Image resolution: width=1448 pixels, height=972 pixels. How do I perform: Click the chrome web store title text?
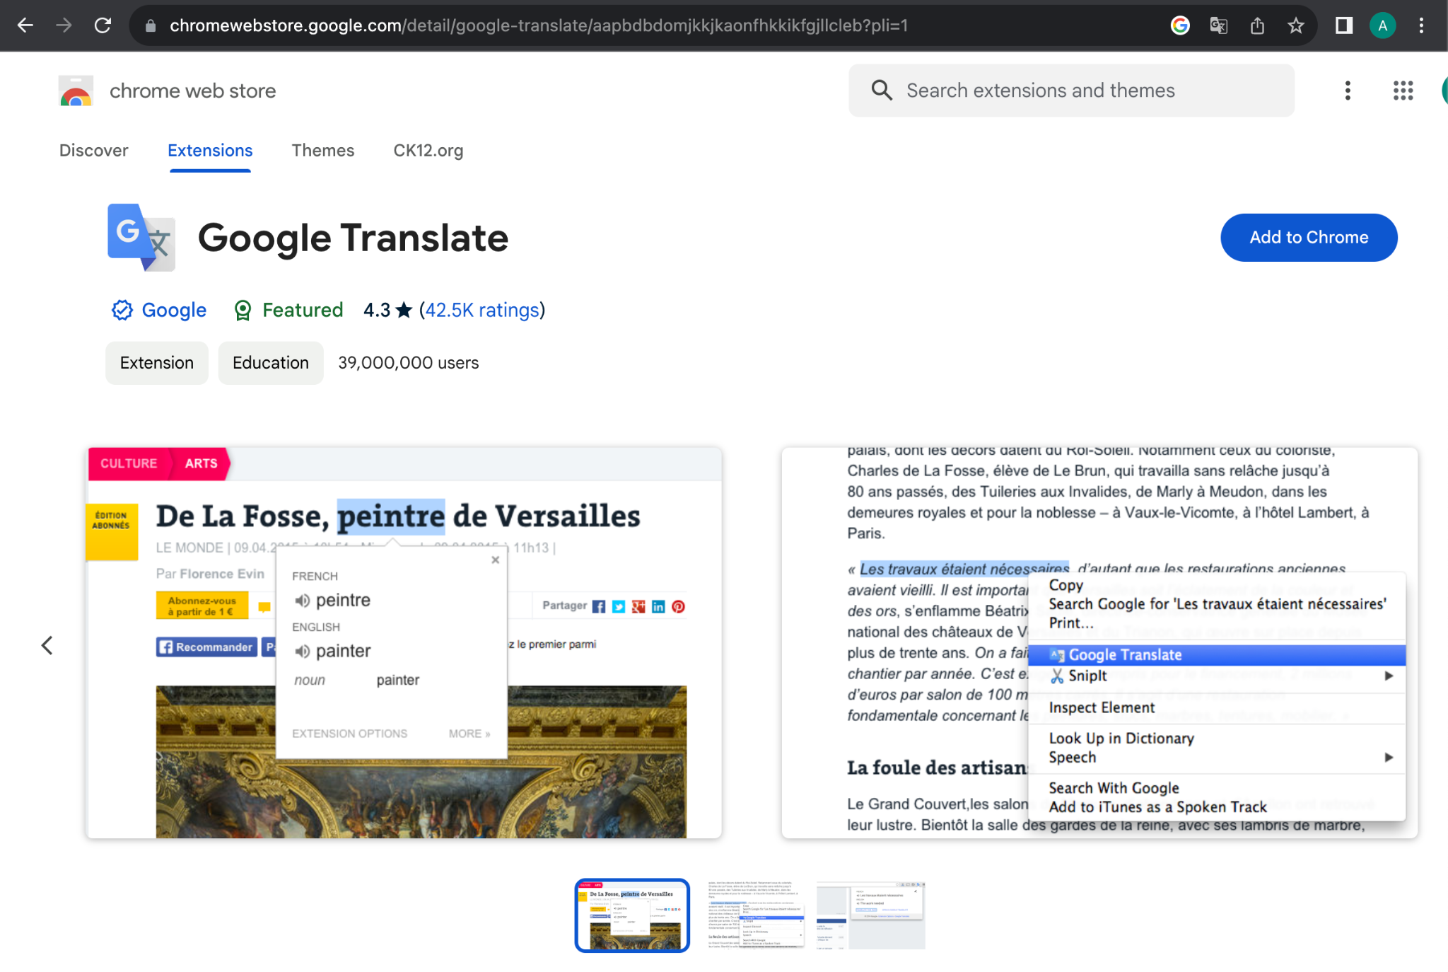(x=193, y=91)
